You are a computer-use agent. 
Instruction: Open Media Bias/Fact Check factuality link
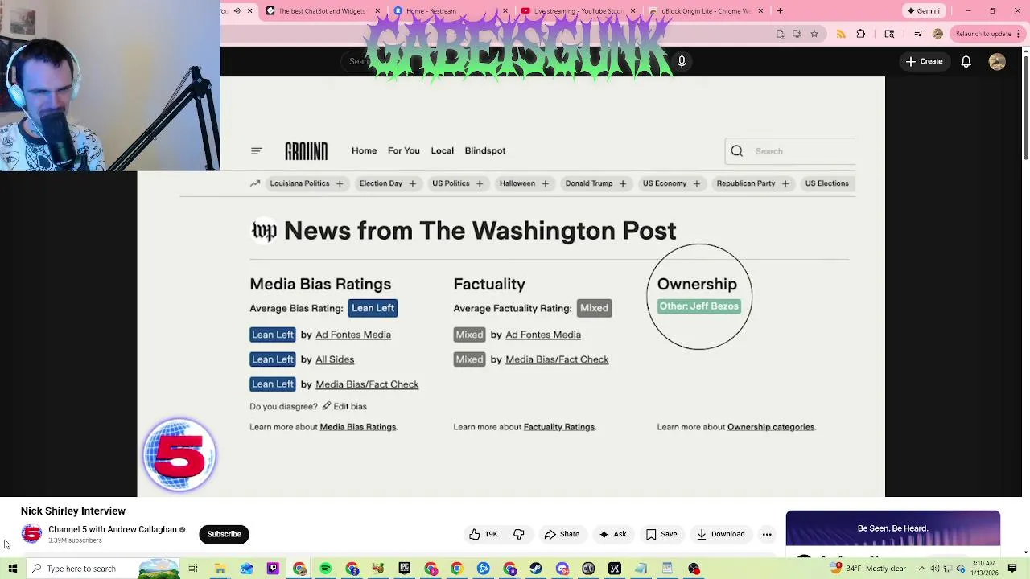tap(557, 359)
